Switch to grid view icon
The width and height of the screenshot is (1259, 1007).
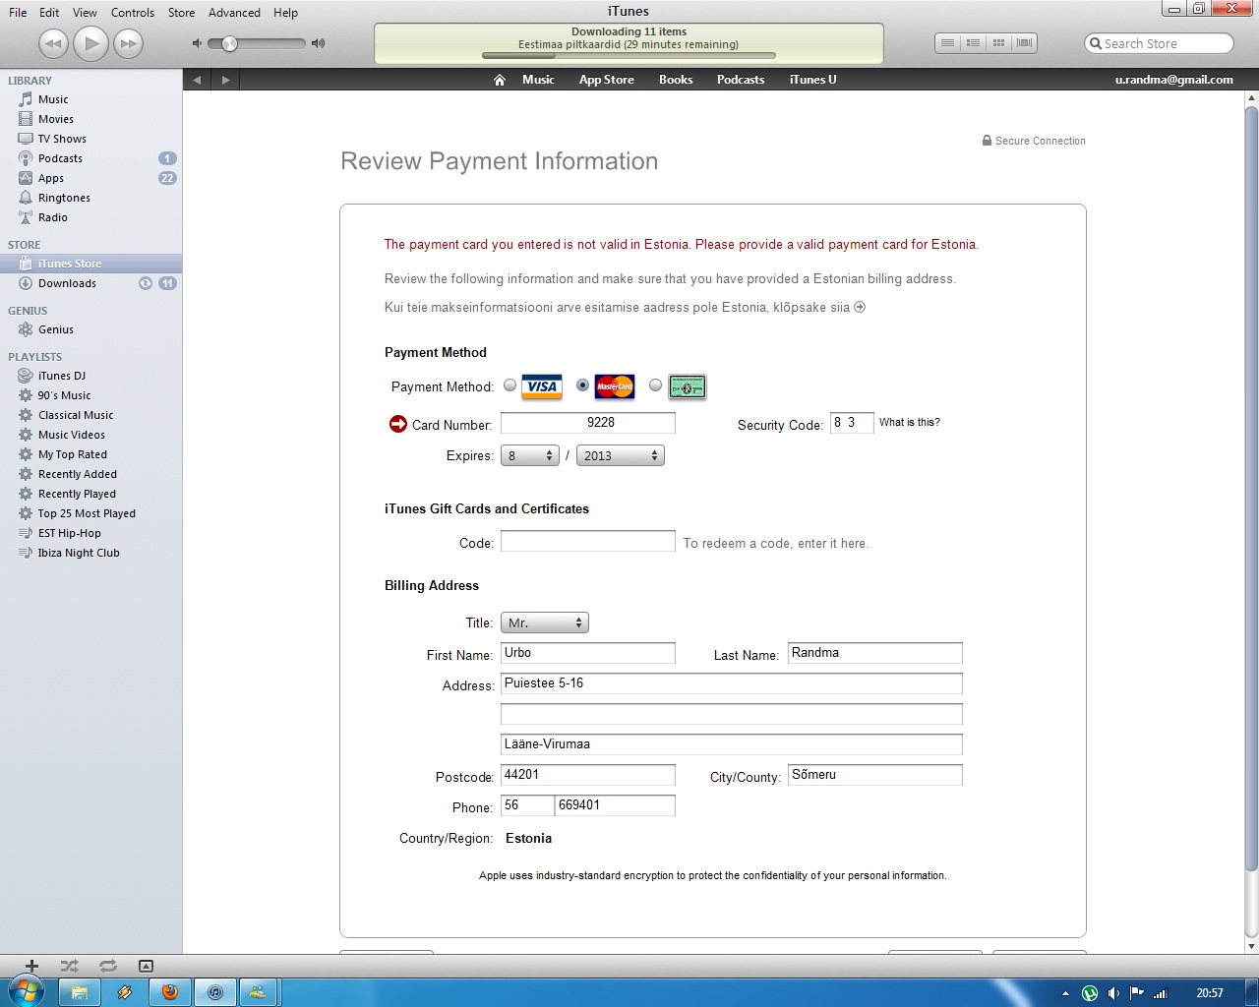coord(998,43)
